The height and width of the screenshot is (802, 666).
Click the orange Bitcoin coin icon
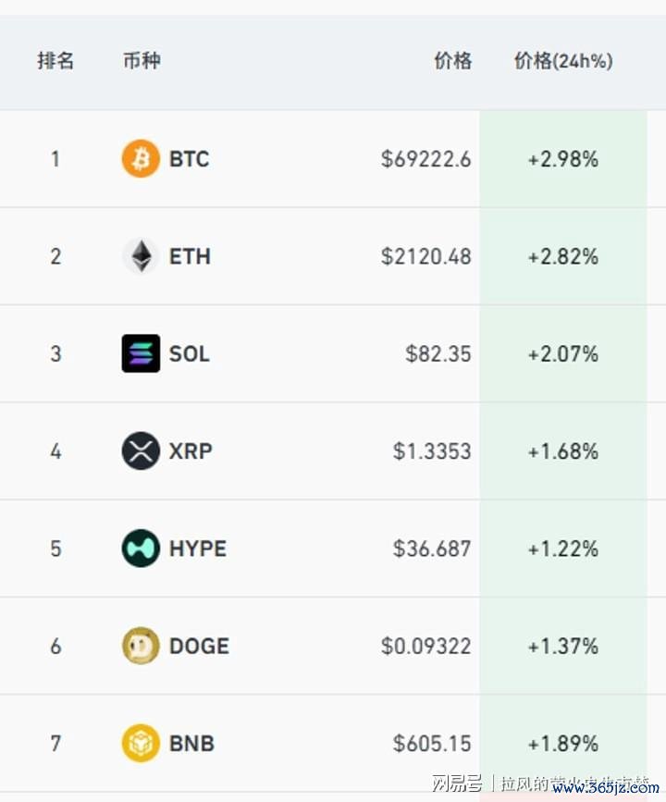click(141, 158)
